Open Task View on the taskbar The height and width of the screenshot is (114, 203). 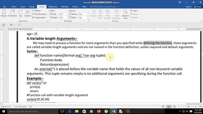pos(62,111)
